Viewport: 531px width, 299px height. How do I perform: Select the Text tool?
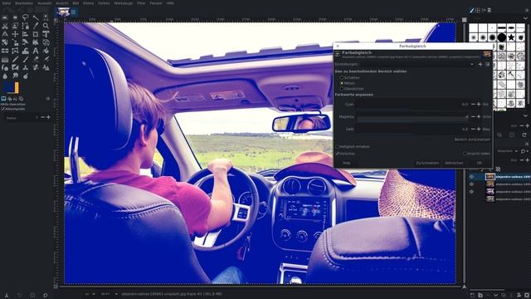tap(36, 51)
